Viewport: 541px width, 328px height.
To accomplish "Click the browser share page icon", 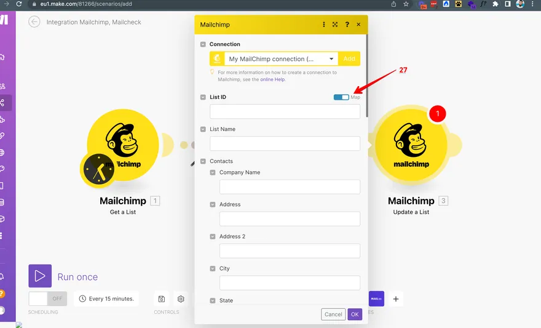I will (x=393, y=4).
